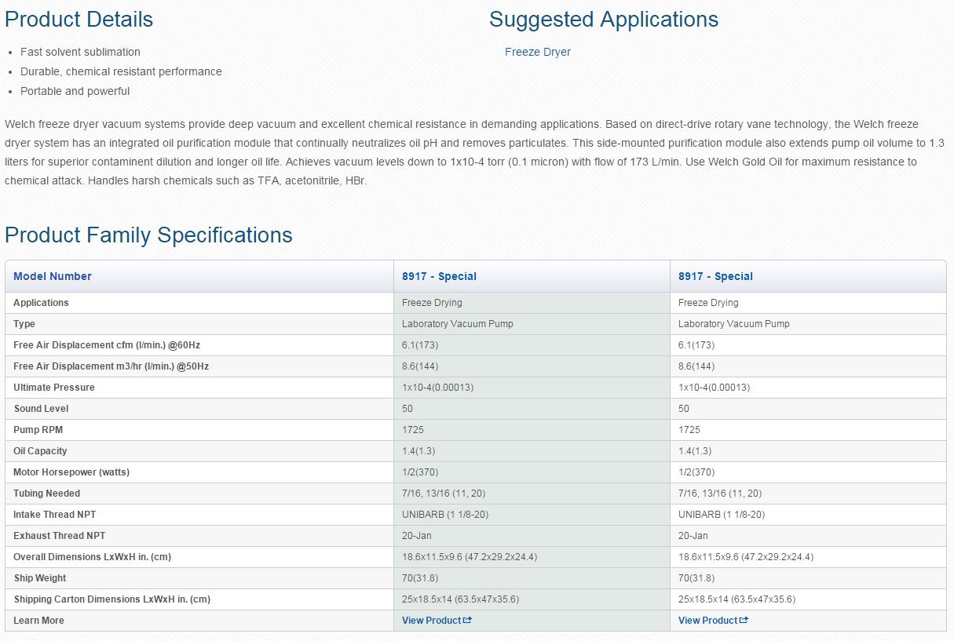Click '25x18.5x14 (63.5x47x35.6)' in the rightmost column

click(x=737, y=599)
